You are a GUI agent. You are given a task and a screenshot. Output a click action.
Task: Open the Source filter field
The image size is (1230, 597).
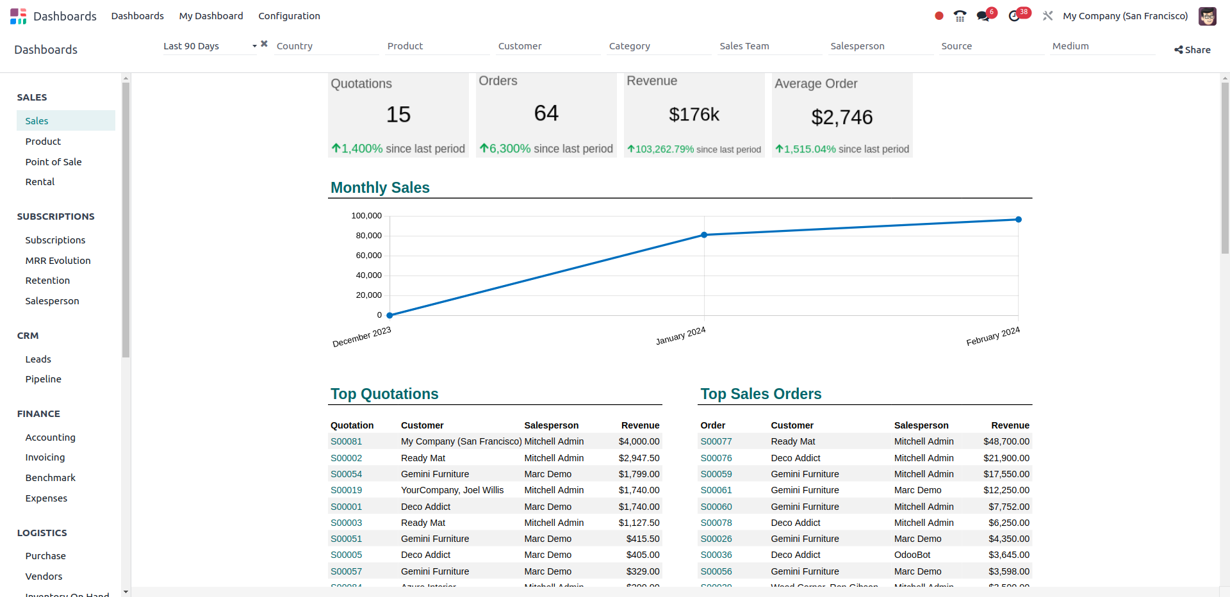coord(992,46)
